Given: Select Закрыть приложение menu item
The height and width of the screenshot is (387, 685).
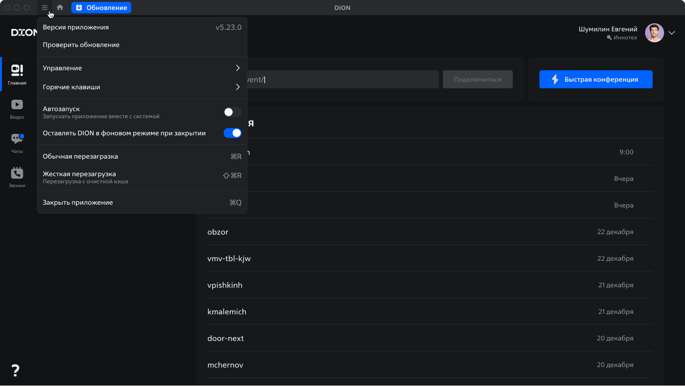Looking at the screenshot, I should pyautogui.click(x=142, y=202).
